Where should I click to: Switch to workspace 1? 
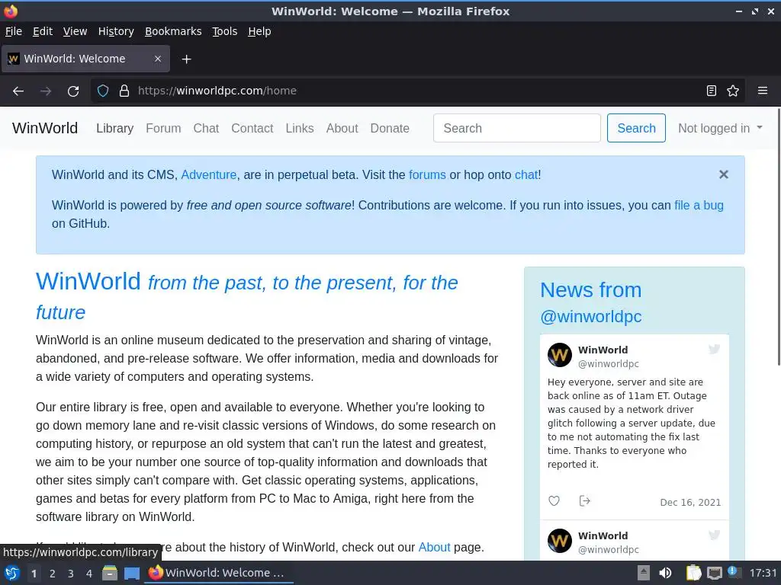[34, 574]
